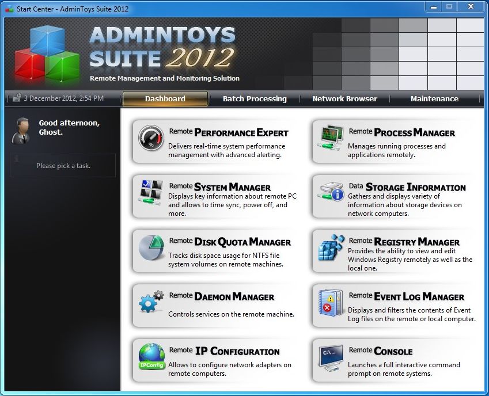Image resolution: width=489 pixels, height=396 pixels.
Task: Open Remote Registry Manager title
Action: [404, 242]
